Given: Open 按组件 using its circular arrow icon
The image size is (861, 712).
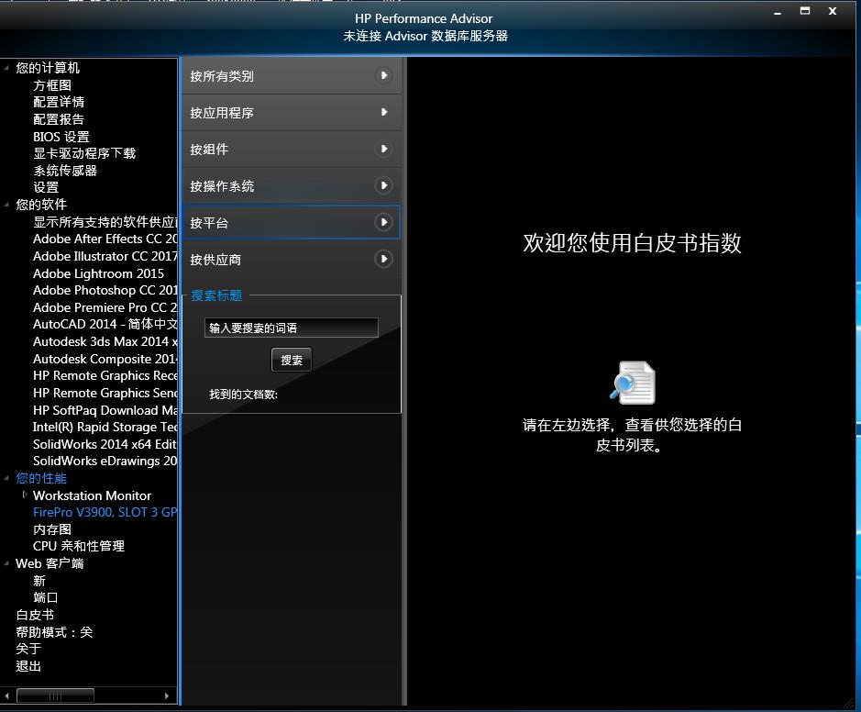Looking at the screenshot, I should [384, 150].
